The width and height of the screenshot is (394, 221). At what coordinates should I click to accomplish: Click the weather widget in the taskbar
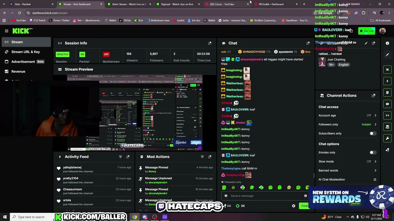[x=331, y=217]
